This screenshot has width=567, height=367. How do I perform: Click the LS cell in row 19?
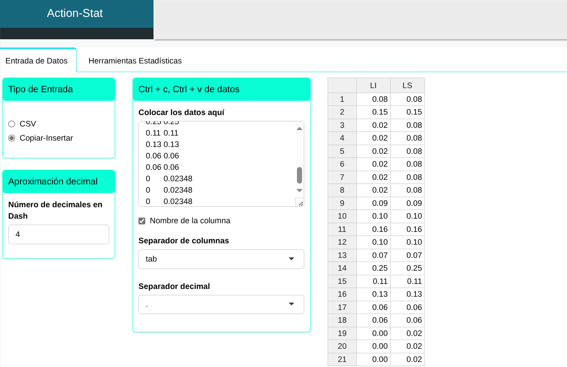coord(407,333)
